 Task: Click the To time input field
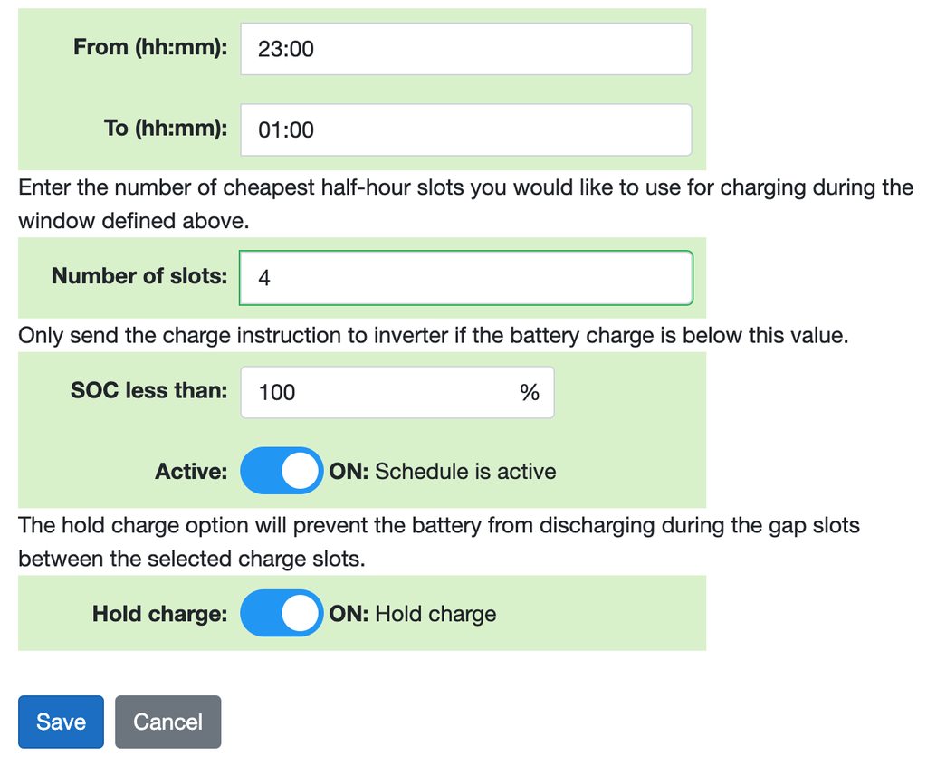[465, 130]
